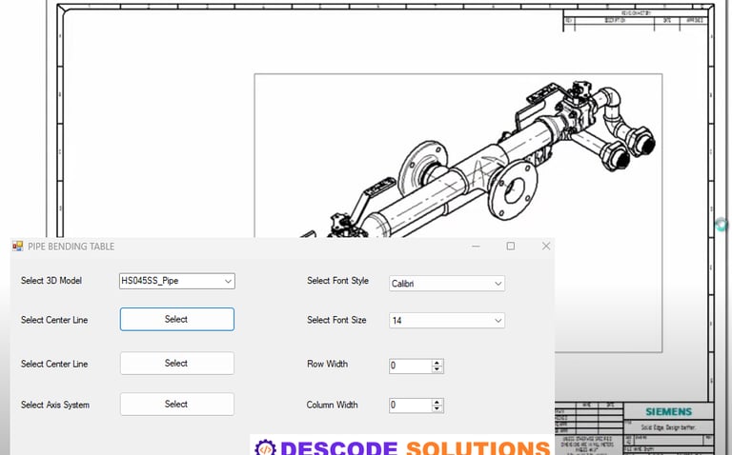Open the Select 3D Model dropdown
The image size is (732, 455).
[177, 281]
